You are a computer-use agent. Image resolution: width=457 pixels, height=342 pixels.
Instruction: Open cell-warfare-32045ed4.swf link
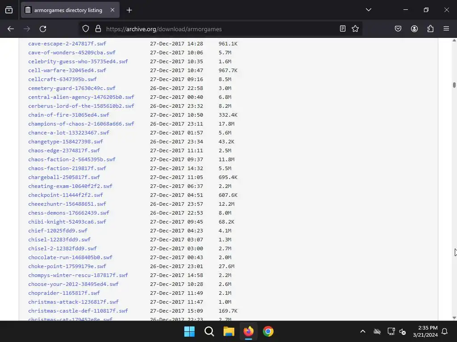(67, 70)
